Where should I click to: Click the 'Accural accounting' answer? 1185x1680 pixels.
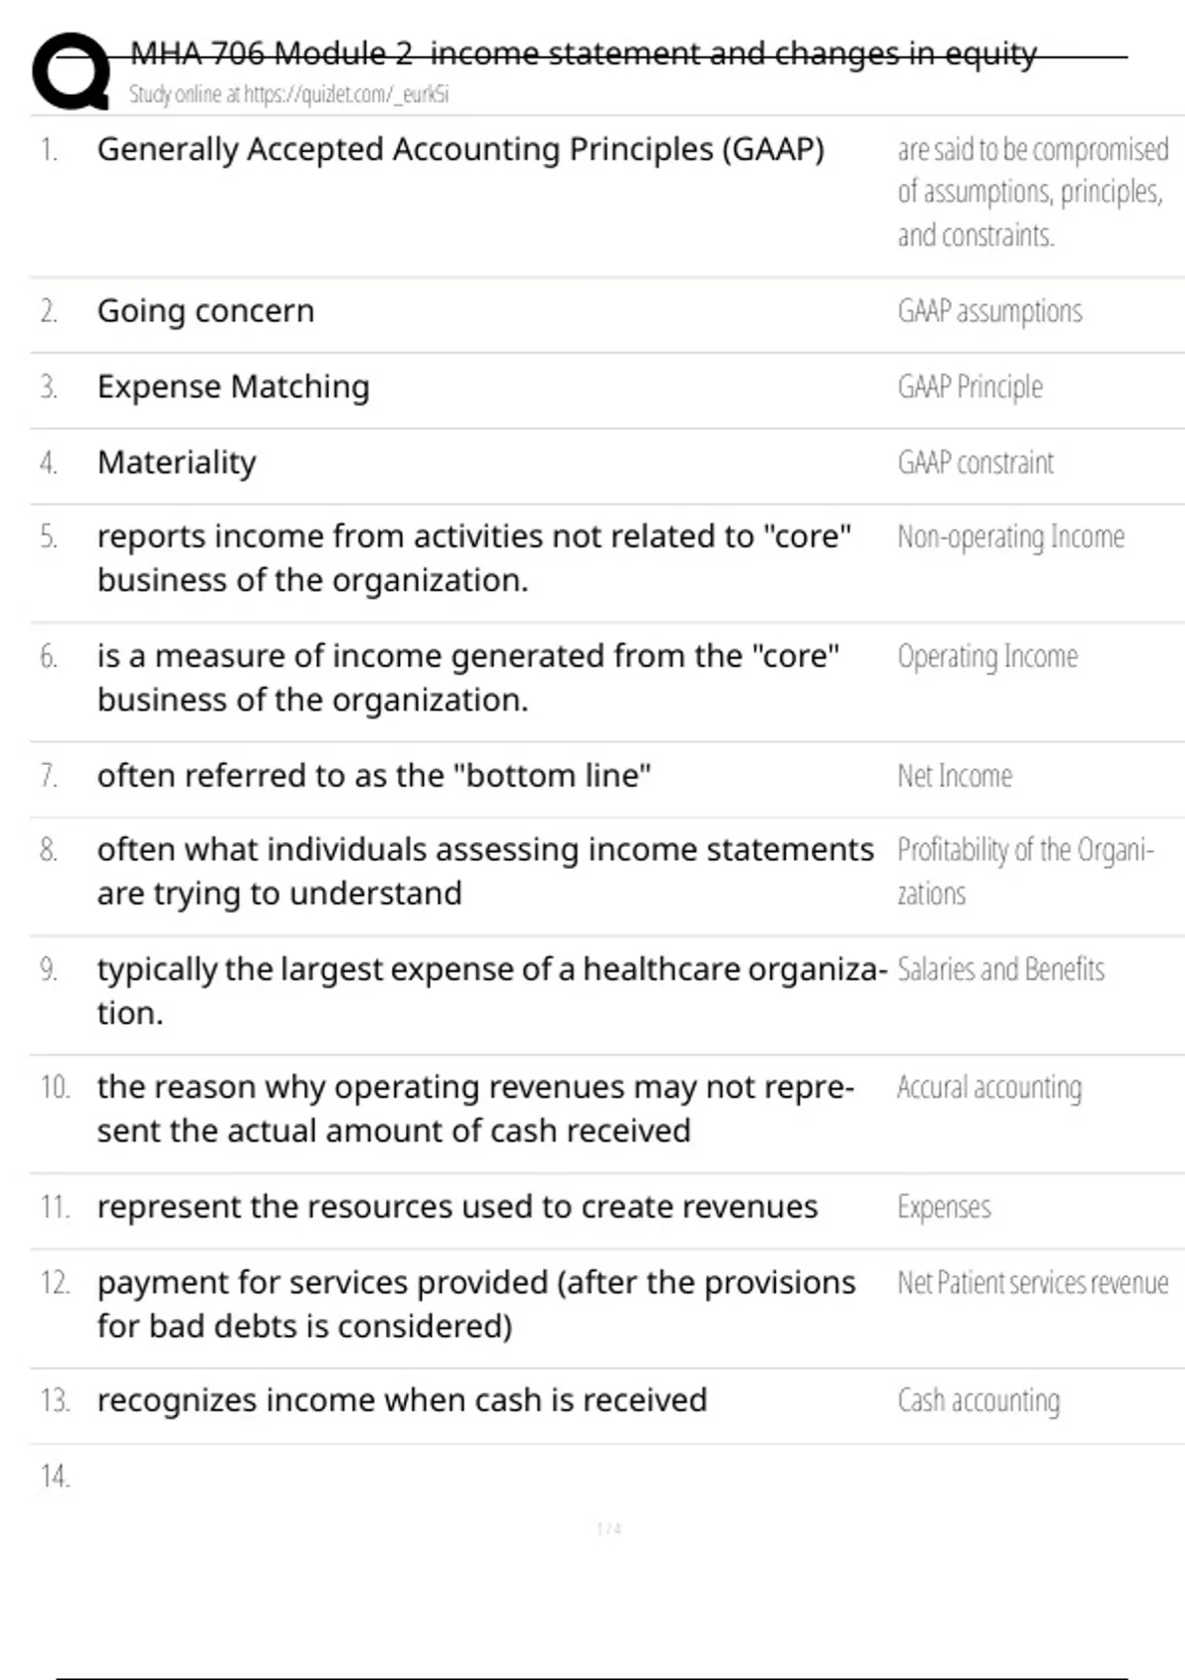coord(989,1087)
